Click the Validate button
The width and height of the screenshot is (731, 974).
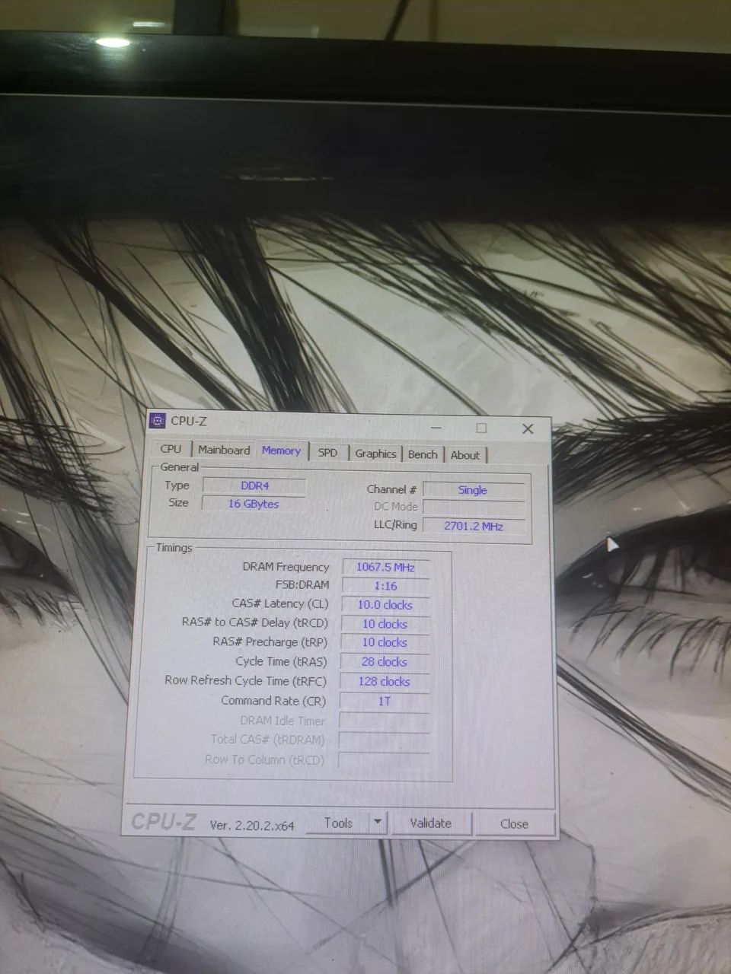click(x=431, y=823)
